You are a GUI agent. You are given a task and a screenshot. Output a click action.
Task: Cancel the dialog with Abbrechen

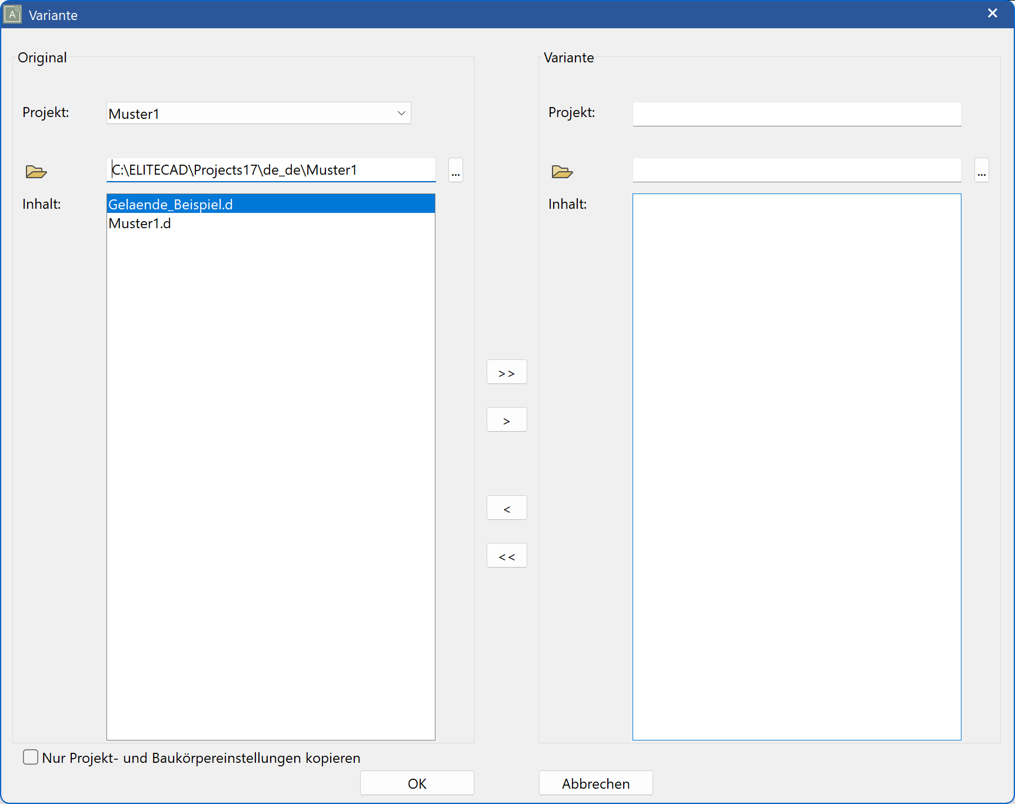click(x=595, y=783)
